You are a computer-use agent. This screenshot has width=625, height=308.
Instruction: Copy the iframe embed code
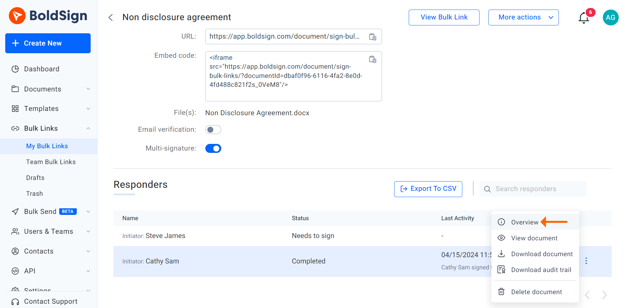pyautogui.click(x=373, y=59)
